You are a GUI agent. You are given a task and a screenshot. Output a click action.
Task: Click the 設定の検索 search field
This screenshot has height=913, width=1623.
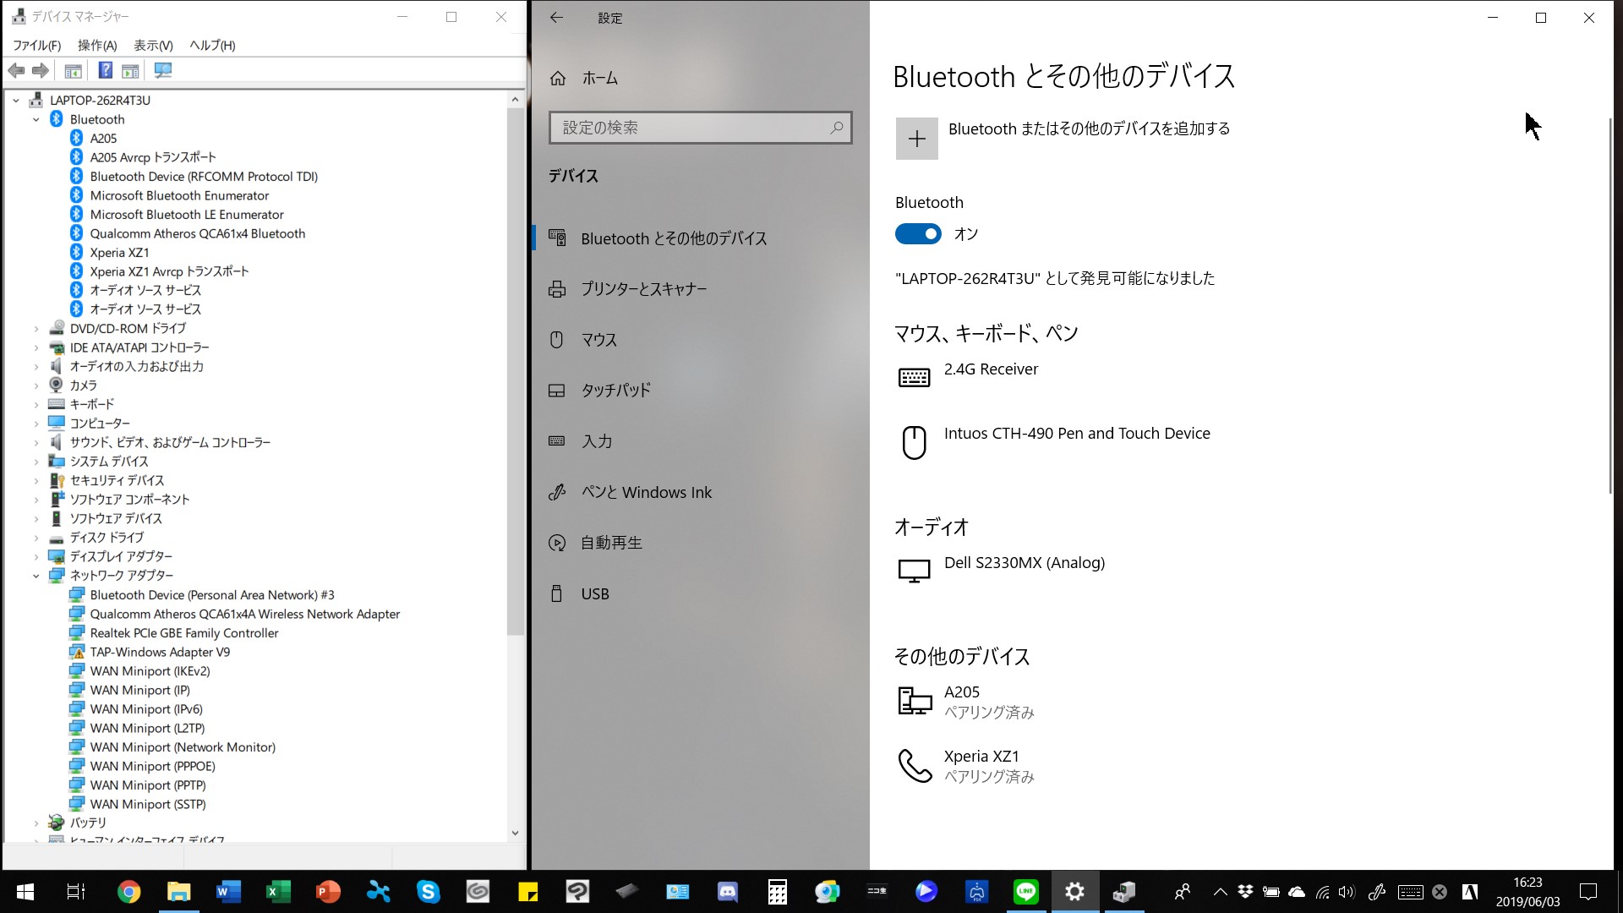689,128
